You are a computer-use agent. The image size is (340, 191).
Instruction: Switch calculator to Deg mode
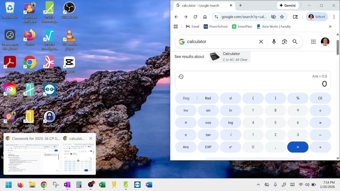[186, 98]
